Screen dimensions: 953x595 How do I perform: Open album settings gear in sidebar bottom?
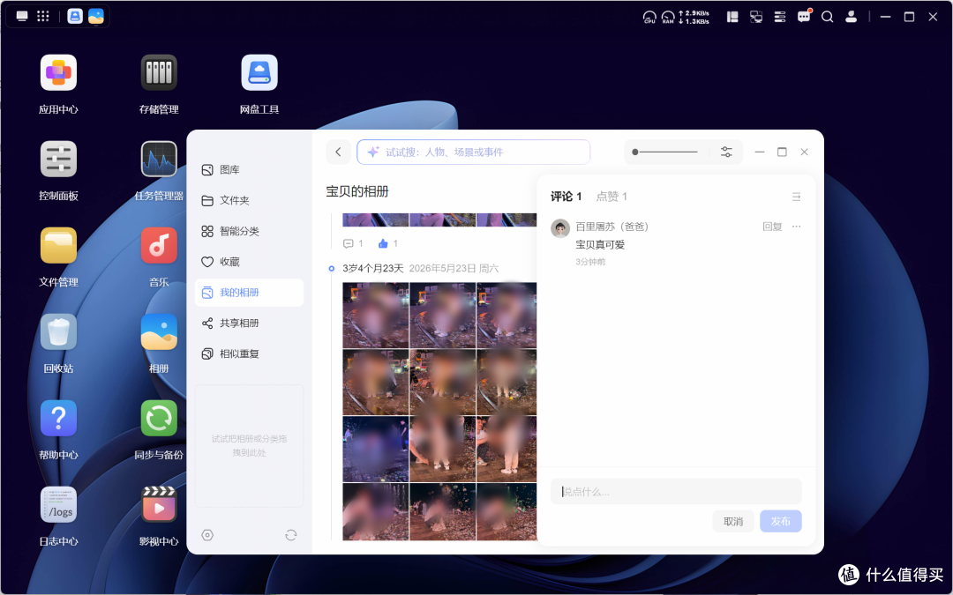207,535
